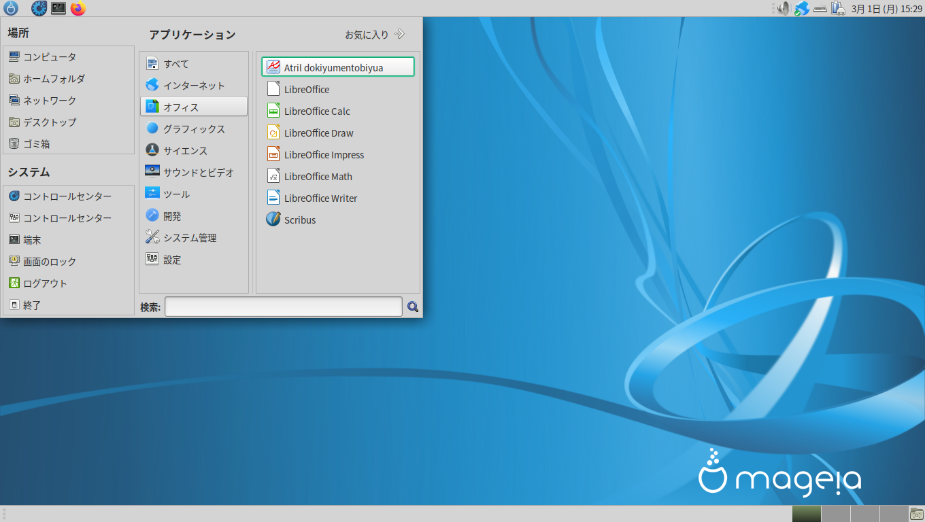925x522 pixels.
Task: Choose ログアウト in System list
Action: (x=69, y=283)
